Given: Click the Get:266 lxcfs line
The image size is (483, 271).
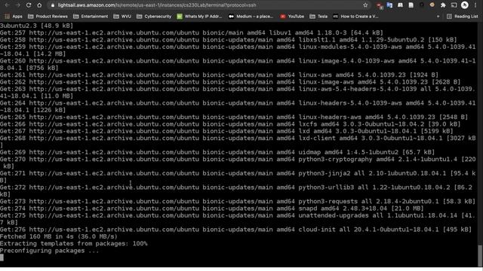Looking at the screenshot, I should coord(230,124).
